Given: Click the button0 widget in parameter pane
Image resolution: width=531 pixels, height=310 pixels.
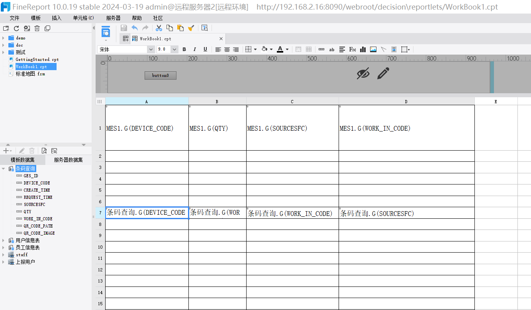Looking at the screenshot, I should (x=161, y=75).
